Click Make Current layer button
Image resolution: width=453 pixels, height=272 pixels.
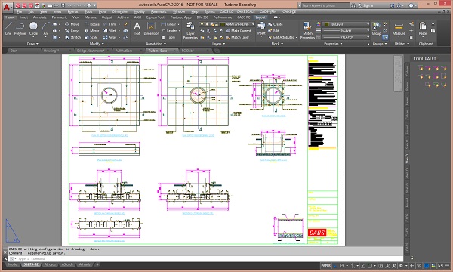click(x=239, y=31)
